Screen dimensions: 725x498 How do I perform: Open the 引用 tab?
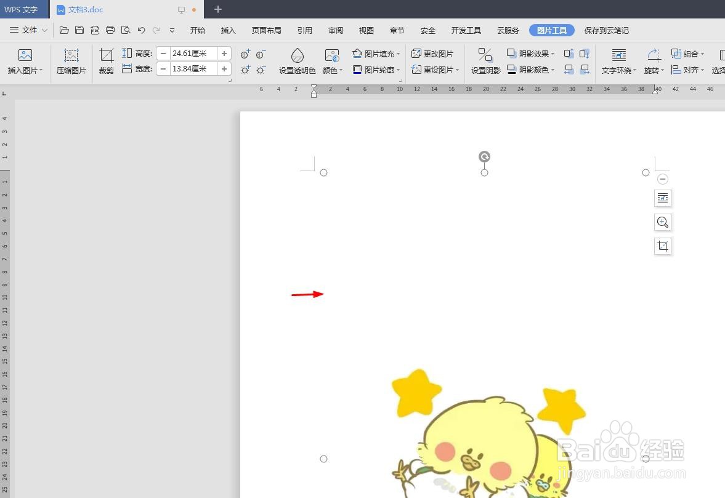click(305, 31)
